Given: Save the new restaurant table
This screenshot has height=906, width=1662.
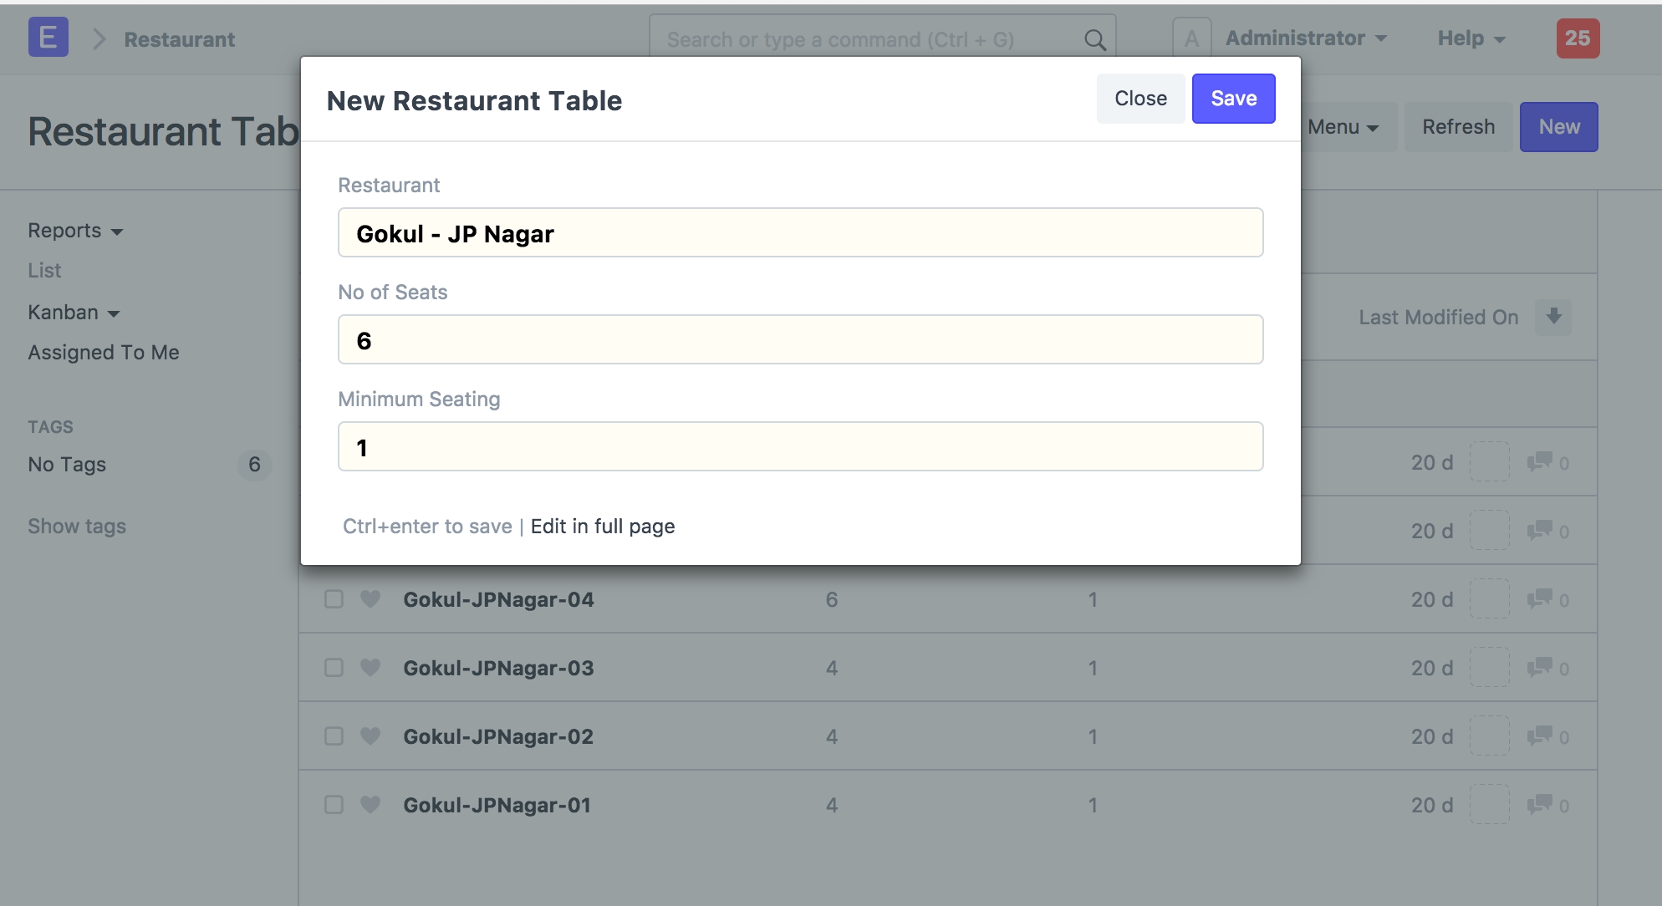Looking at the screenshot, I should (1233, 99).
